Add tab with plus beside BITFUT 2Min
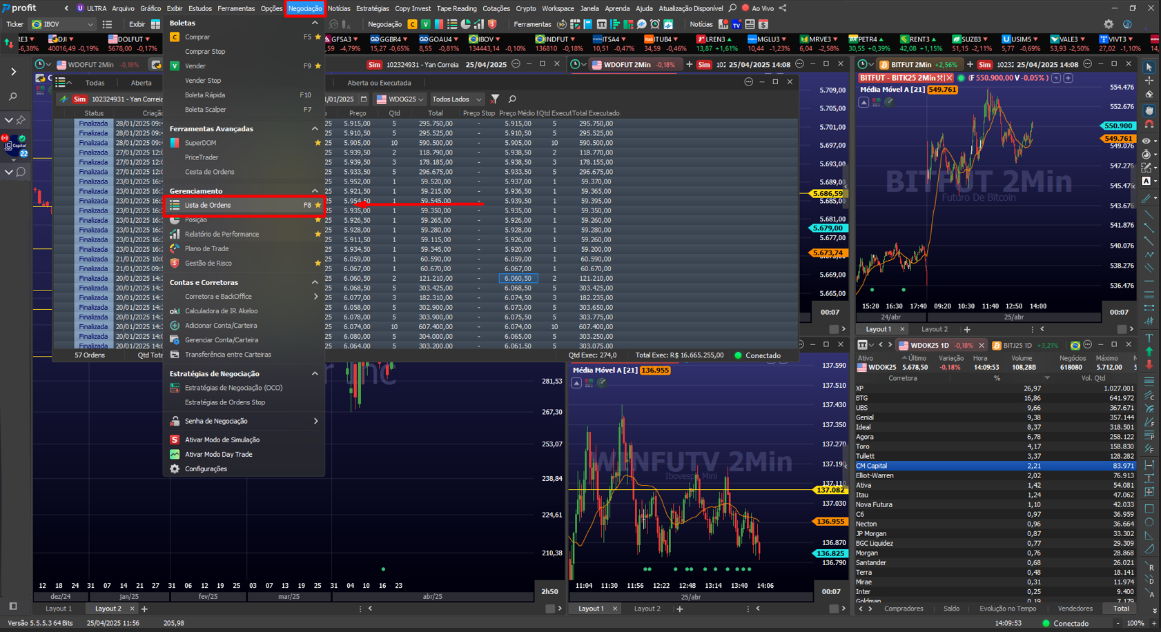Screen dimensions: 1161x632 [970, 64]
